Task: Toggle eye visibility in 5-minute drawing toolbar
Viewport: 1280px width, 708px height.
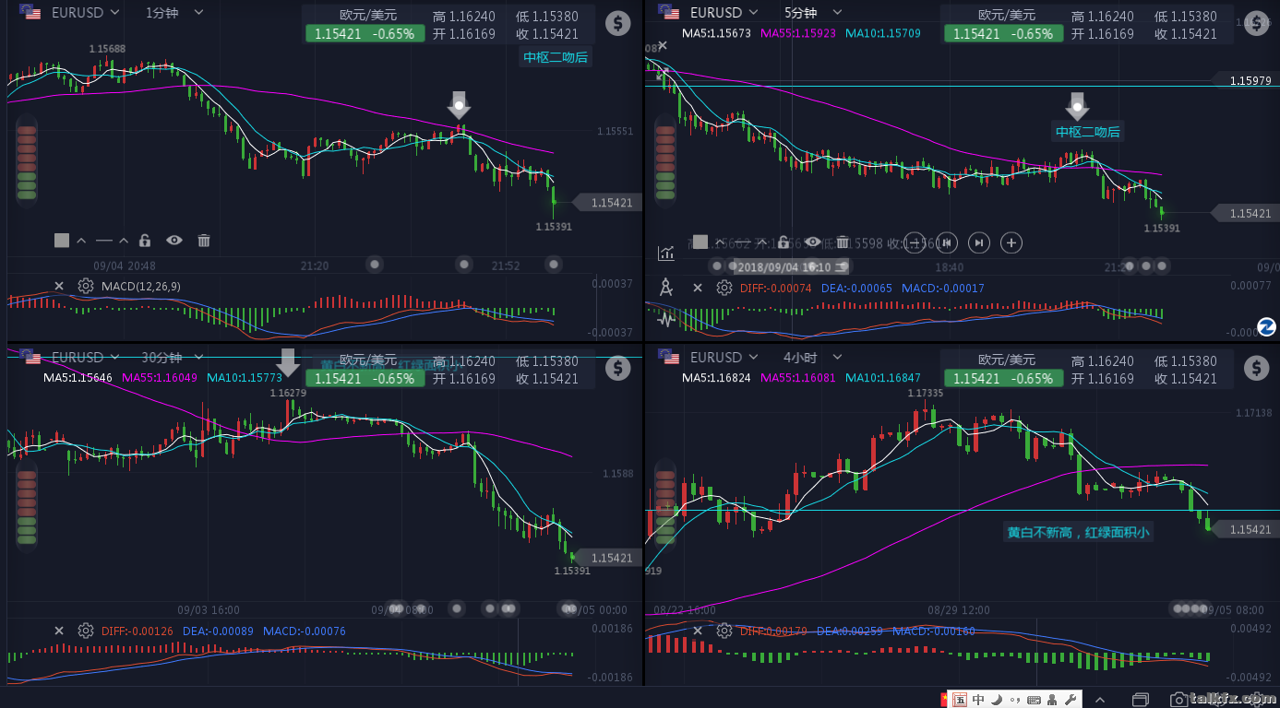Action: coord(813,242)
